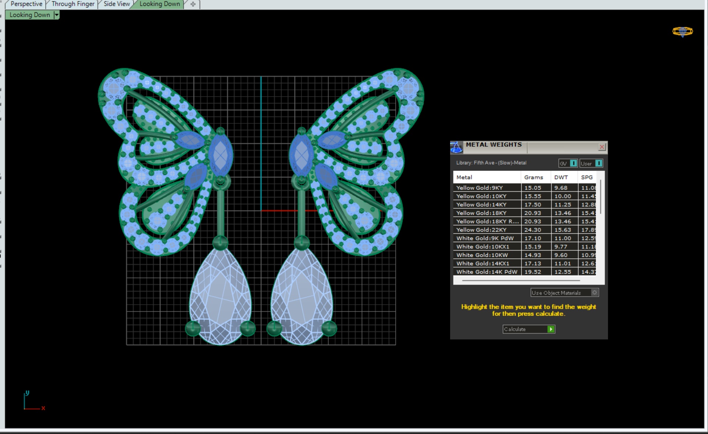Click the green arrow on Calculate

tap(551, 329)
